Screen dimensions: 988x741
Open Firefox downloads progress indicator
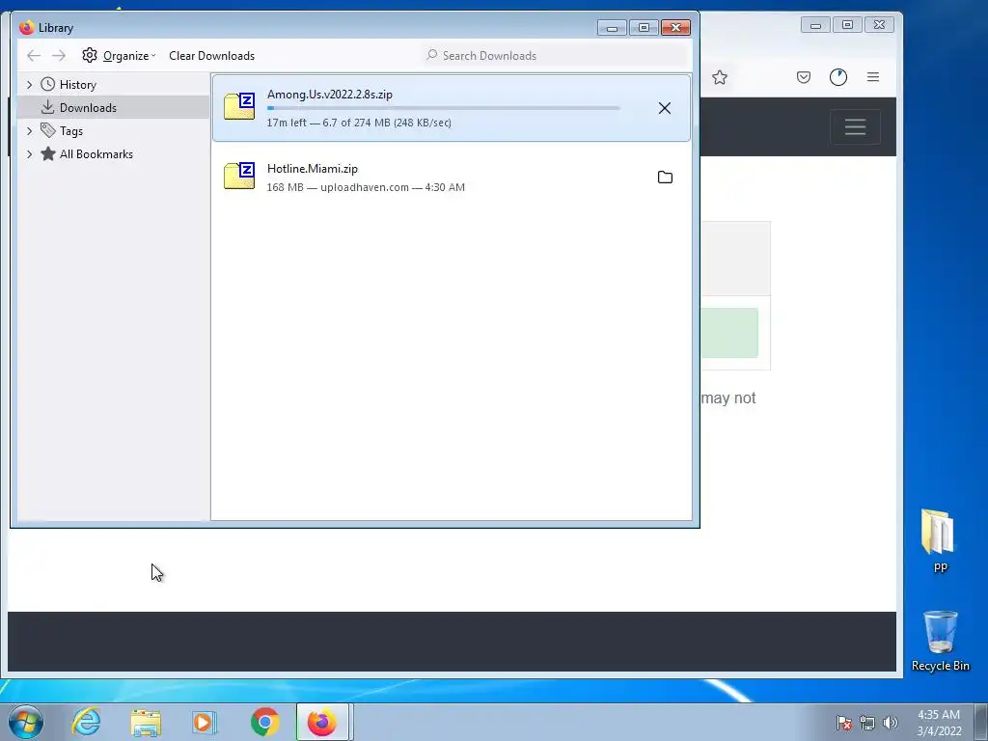(838, 77)
